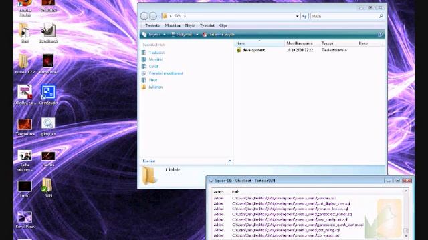Open Haut favorite link
This screenshot has width=428, height=240.
click(153, 80)
